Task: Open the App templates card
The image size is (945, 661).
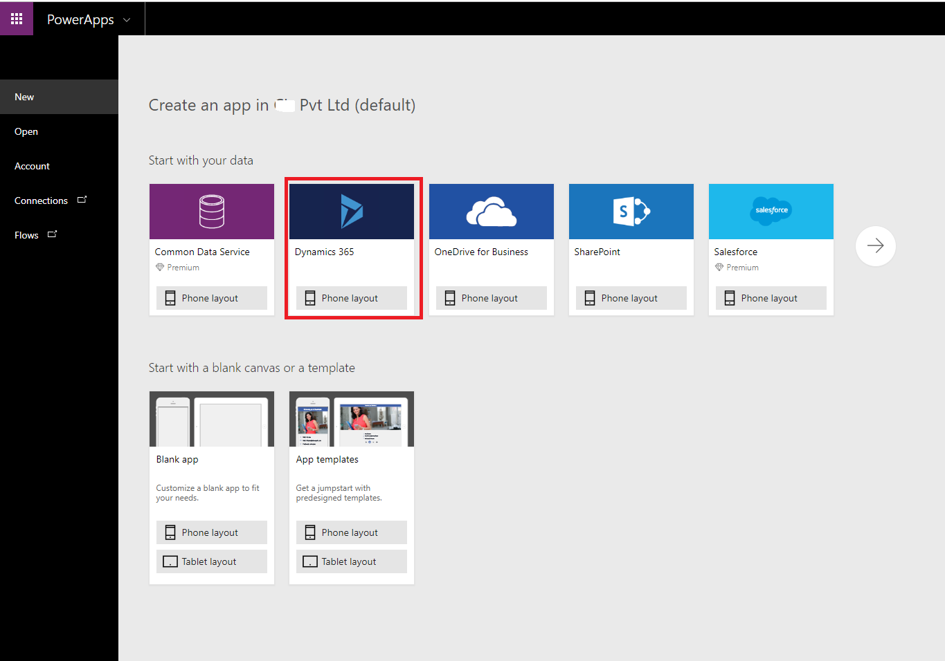Action: pyautogui.click(x=351, y=459)
